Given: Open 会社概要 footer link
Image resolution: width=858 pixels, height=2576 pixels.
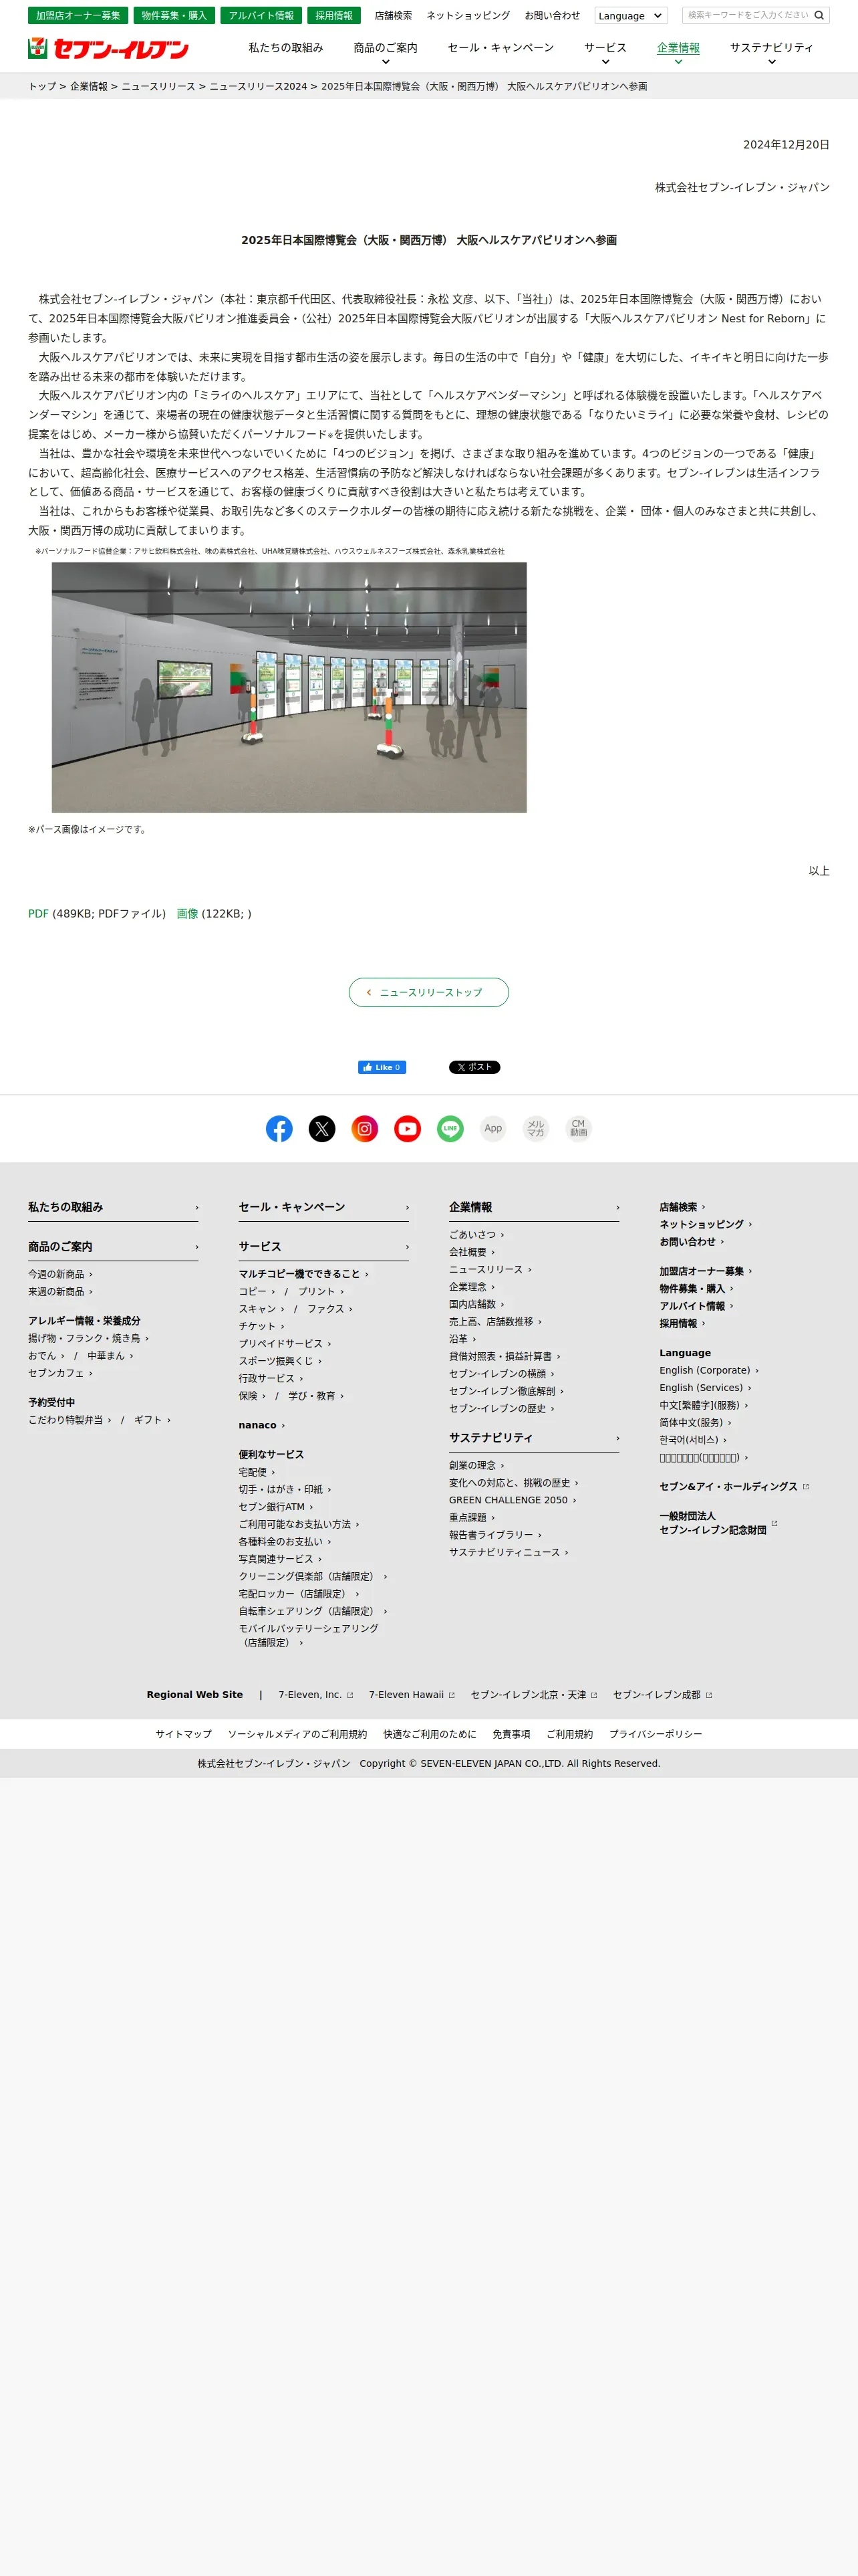Looking at the screenshot, I should (x=472, y=1252).
